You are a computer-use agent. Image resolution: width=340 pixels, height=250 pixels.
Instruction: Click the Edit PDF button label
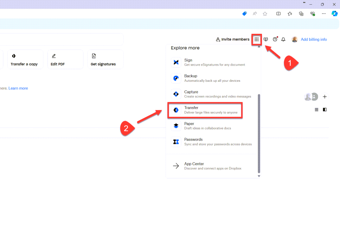coord(58,64)
